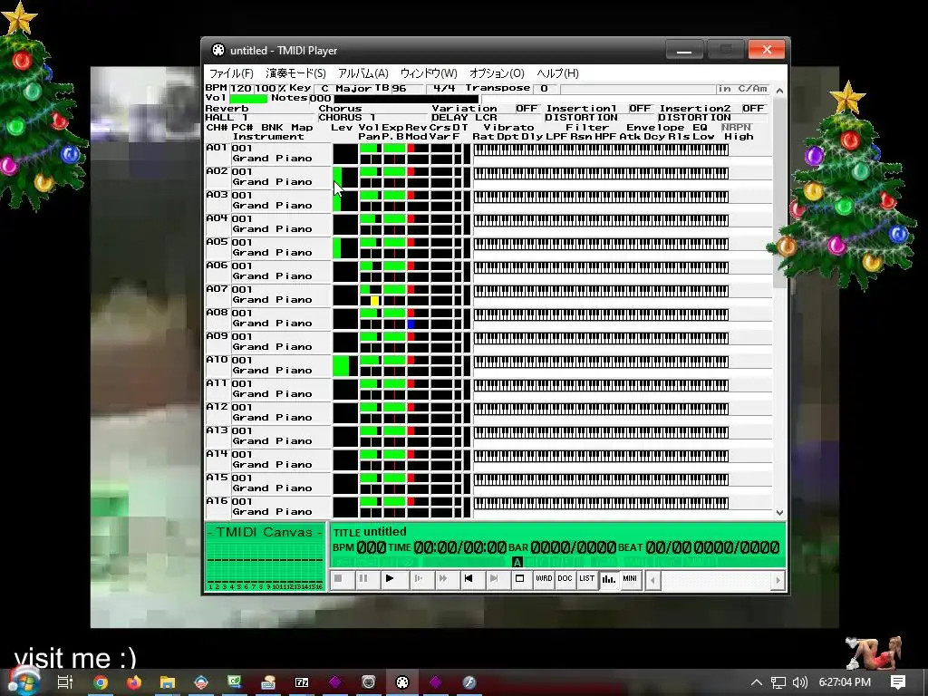This screenshot has width=928, height=696.
Task: Click the A03 channel volume bar
Action: (371, 196)
